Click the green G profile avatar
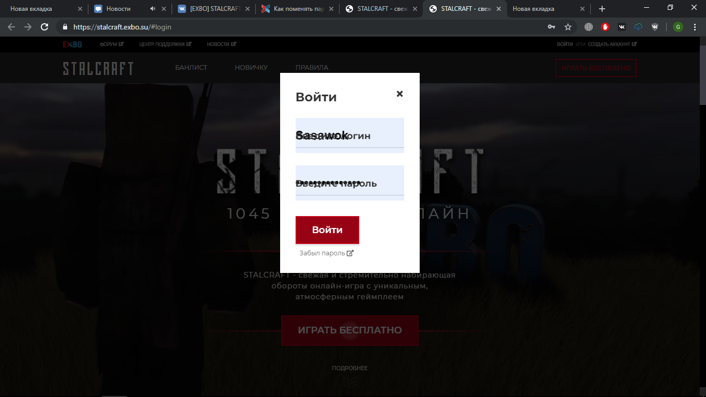 [678, 27]
